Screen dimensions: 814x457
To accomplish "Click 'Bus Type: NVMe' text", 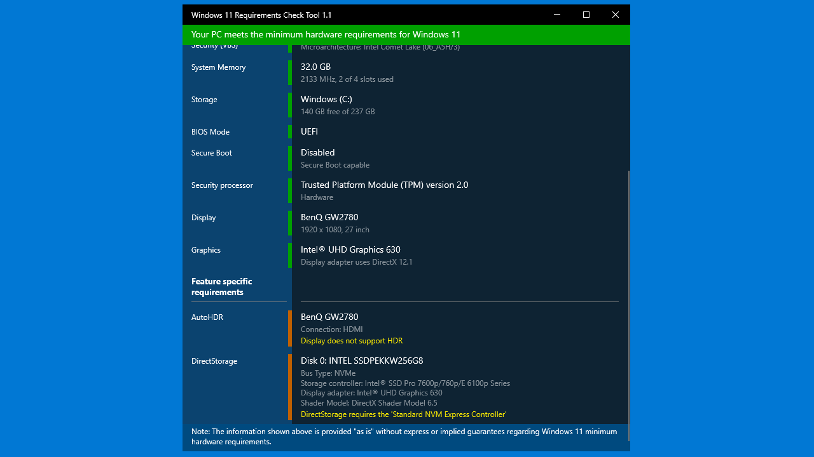I will (x=328, y=373).
